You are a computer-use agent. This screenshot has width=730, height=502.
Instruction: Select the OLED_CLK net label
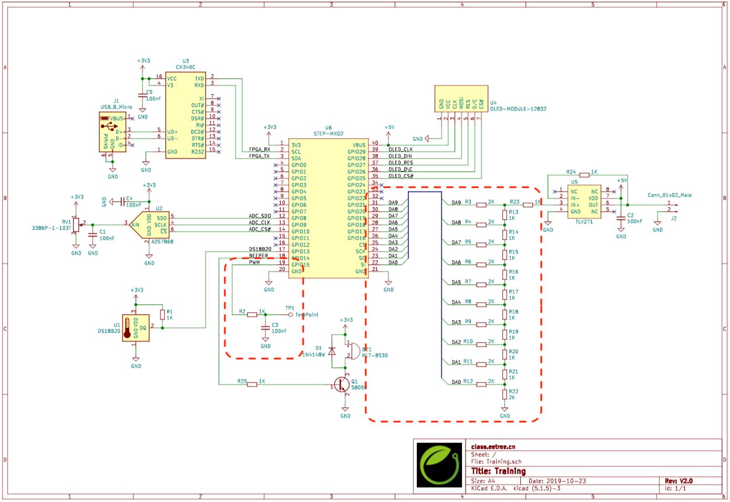click(x=400, y=149)
